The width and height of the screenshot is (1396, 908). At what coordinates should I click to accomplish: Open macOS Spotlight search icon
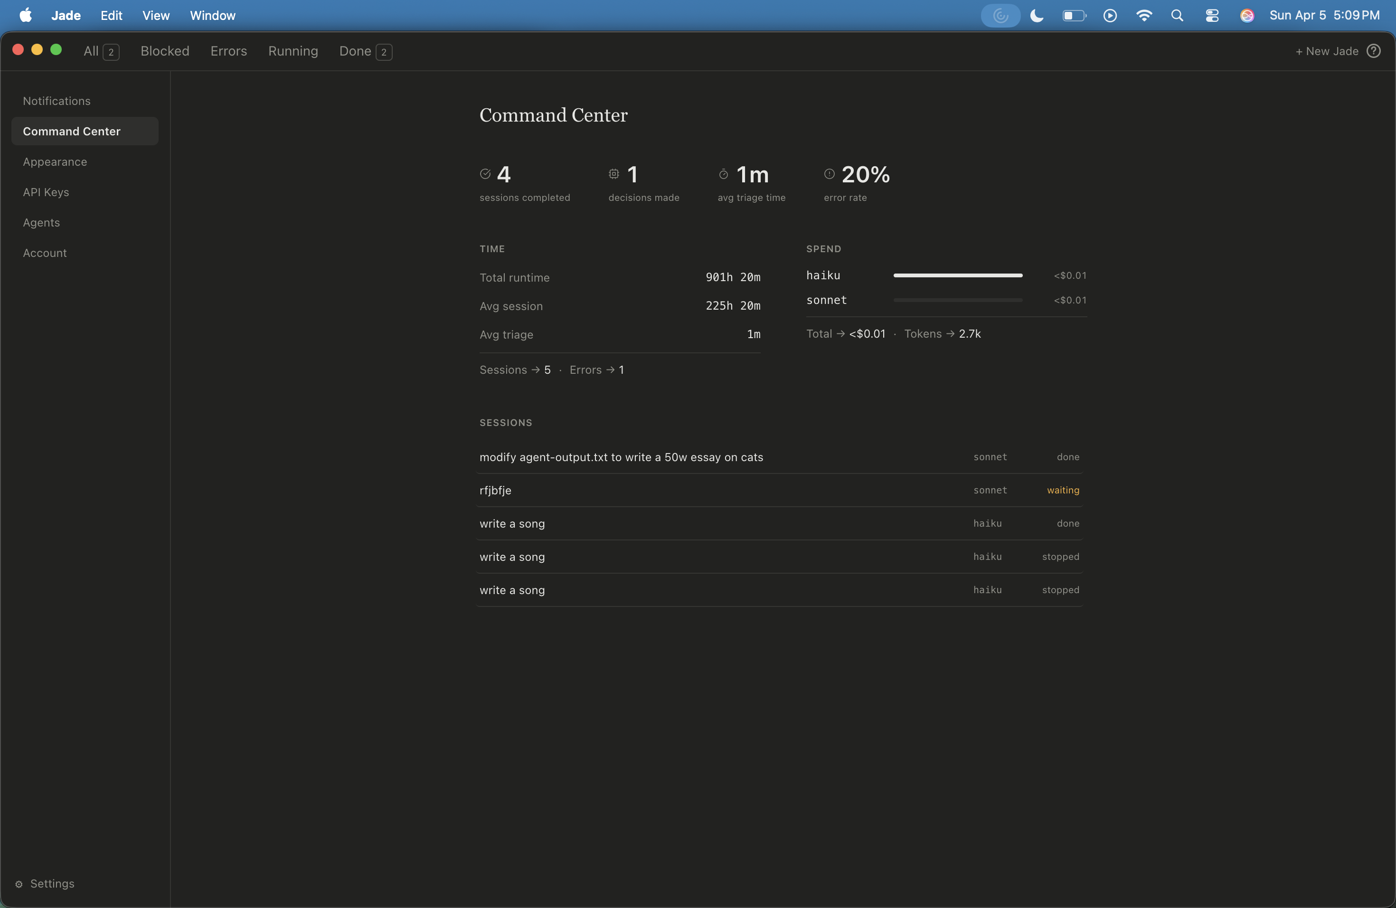1177,16
